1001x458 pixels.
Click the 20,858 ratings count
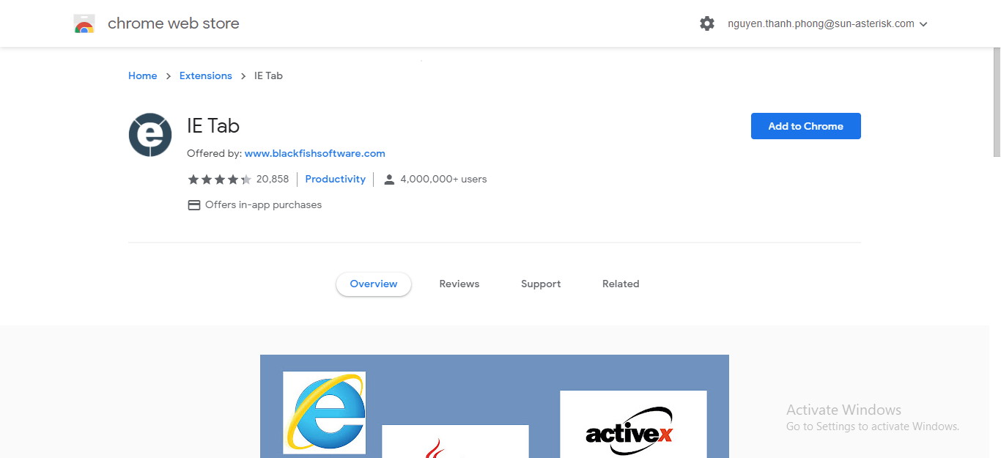(x=273, y=179)
